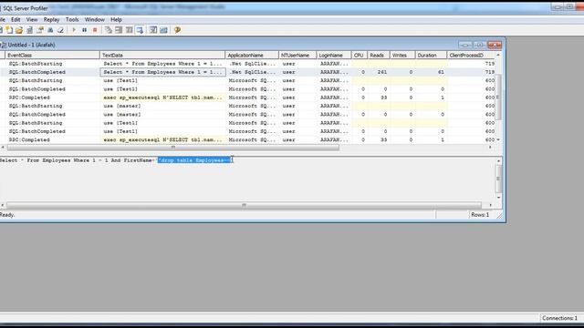This screenshot has width=584, height=328.
Task: Click Duration column header
Action: (431, 55)
